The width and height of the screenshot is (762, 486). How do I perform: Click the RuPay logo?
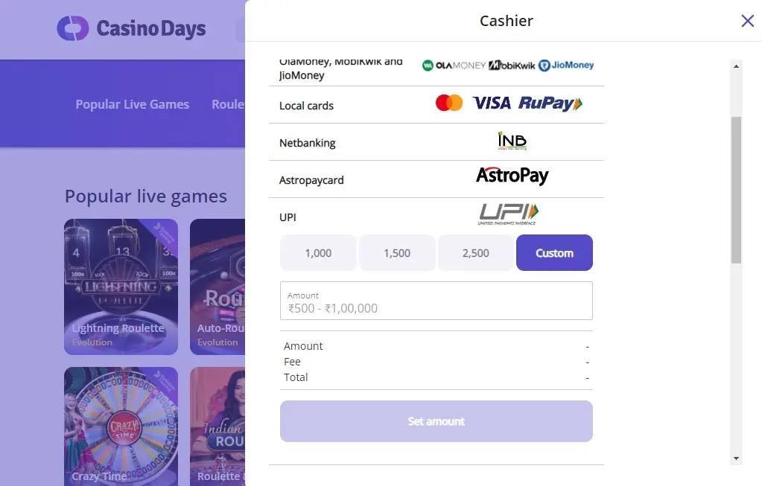pos(550,103)
